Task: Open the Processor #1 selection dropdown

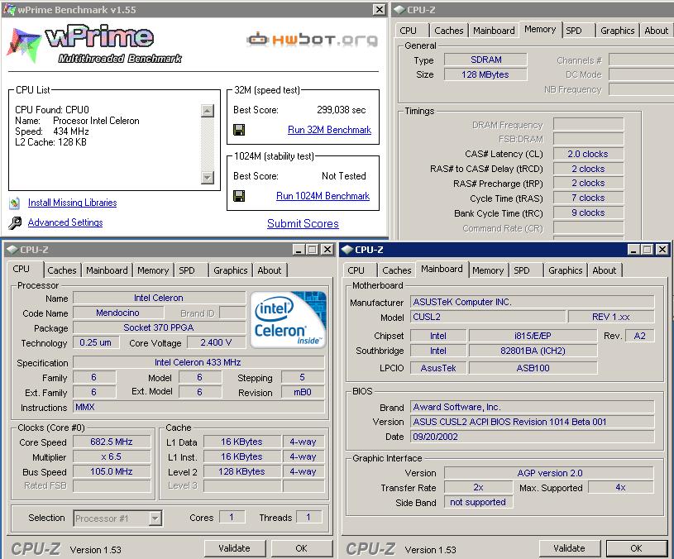Action: 155,518
